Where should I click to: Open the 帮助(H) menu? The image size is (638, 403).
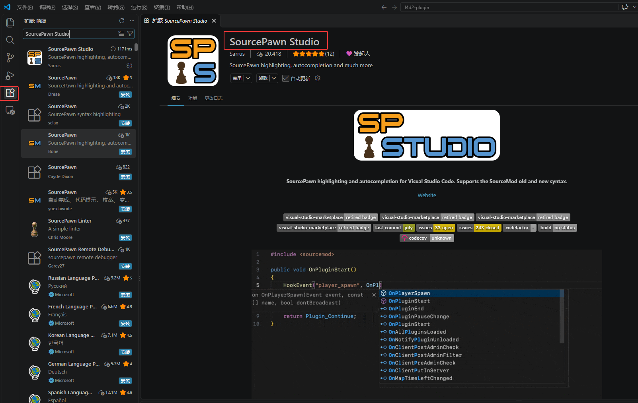[x=185, y=7]
